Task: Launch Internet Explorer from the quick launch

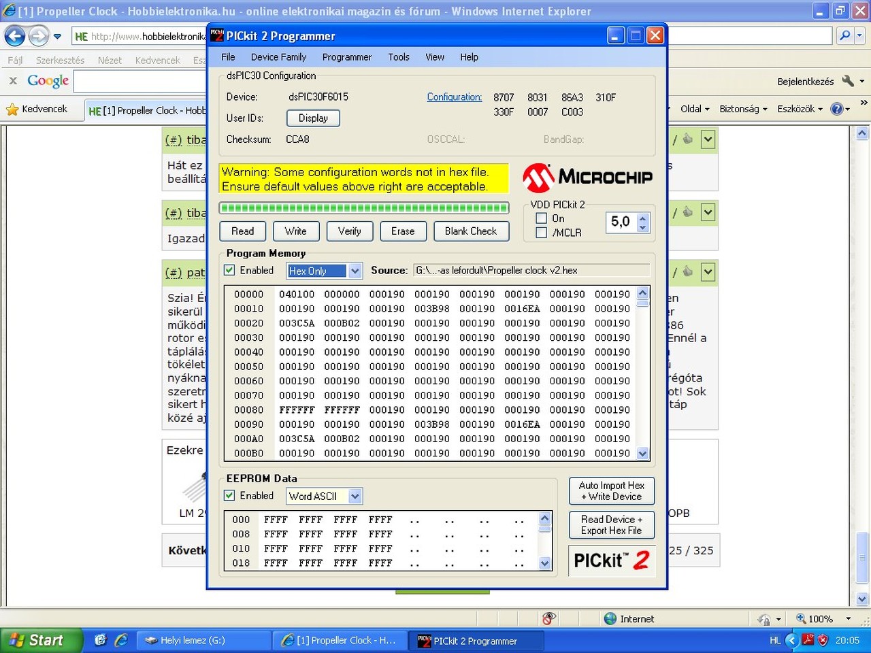Action: click(x=121, y=640)
